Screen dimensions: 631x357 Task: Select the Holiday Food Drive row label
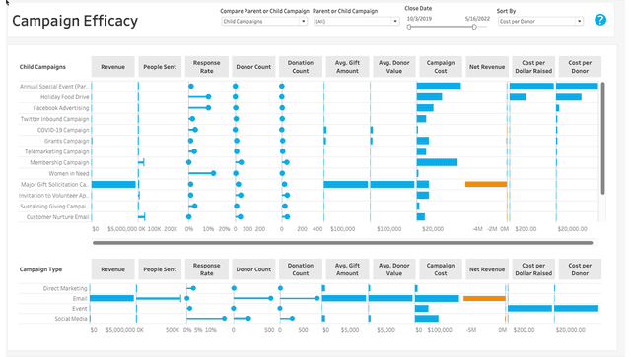tap(64, 97)
